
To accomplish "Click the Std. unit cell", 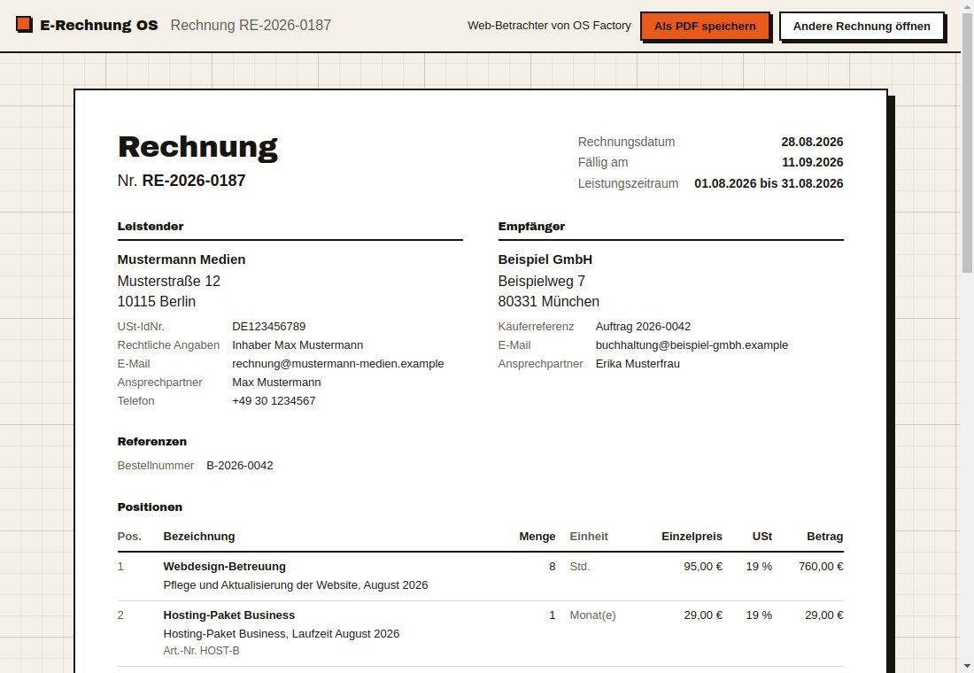I will click(x=580, y=566).
